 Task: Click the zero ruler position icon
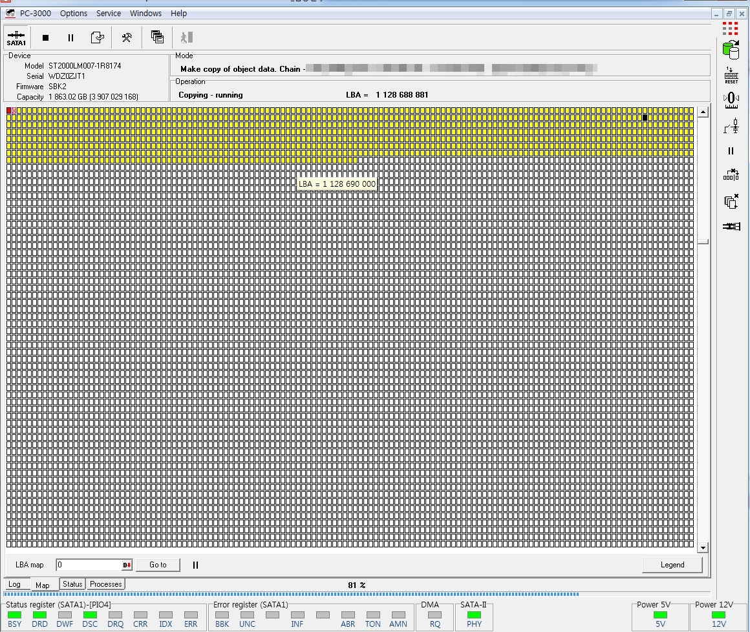pos(731,99)
